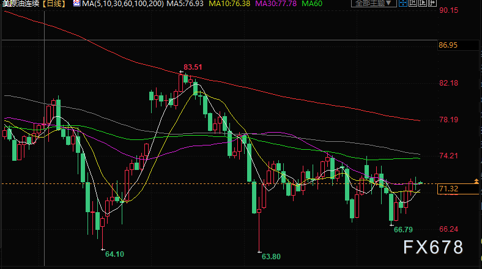Click the 64.10 low price label
Viewport: 482px width, 269px height.
coord(114,254)
